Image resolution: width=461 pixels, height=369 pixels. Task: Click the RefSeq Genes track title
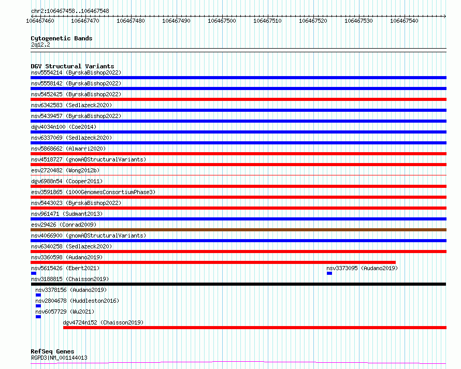[x=52, y=352]
